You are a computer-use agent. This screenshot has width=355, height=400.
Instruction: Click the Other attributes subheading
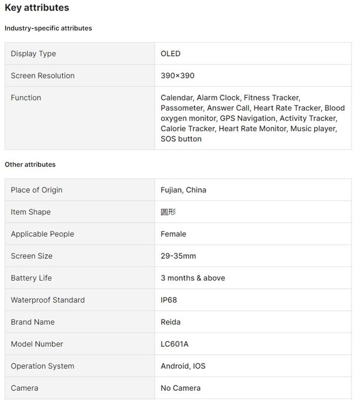[x=30, y=164]
